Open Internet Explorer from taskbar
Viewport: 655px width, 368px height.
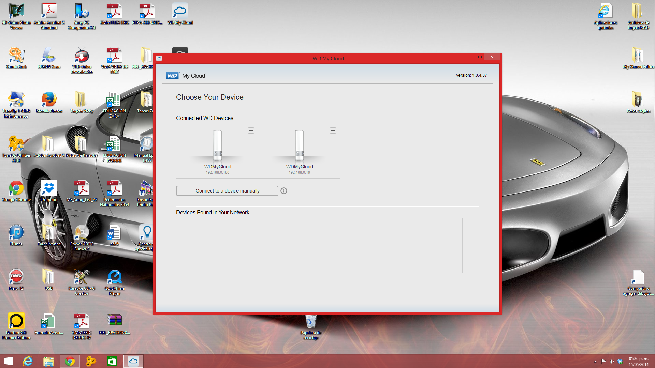pos(28,361)
